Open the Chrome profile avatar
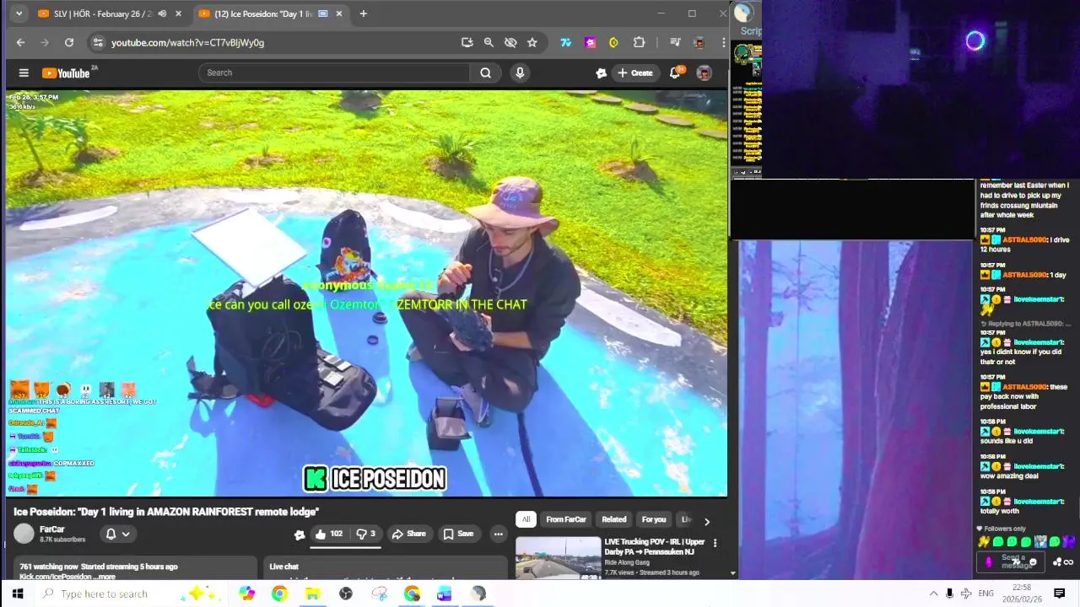This screenshot has width=1080, height=607. pos(699,42)
